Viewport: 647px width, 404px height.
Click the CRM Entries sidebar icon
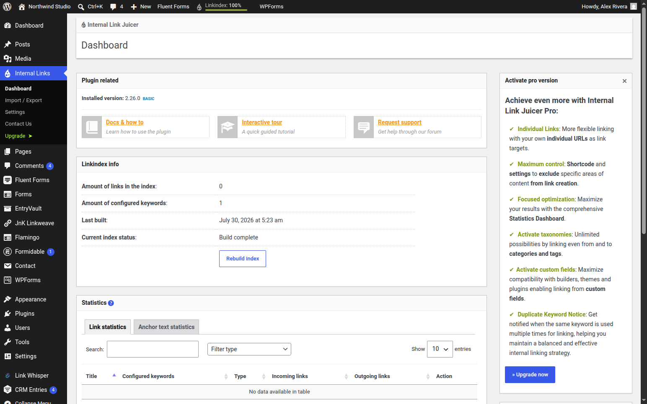click(x=8, y=390)
